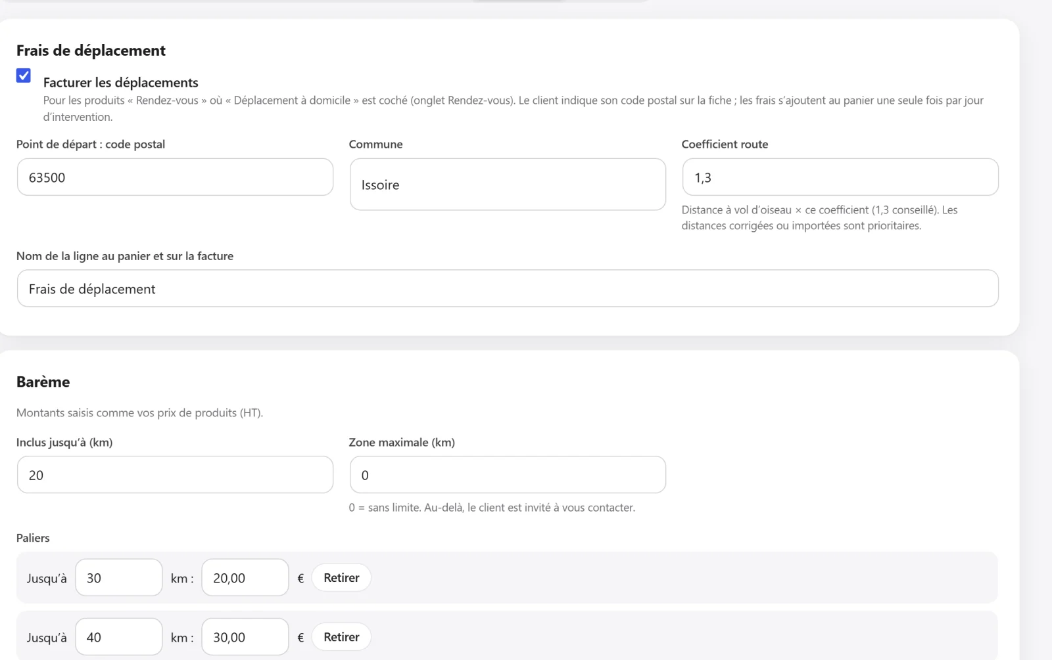Edit the 20,00 euro tier price field
Screen dimensions: 1052x660
click(245, 578)
